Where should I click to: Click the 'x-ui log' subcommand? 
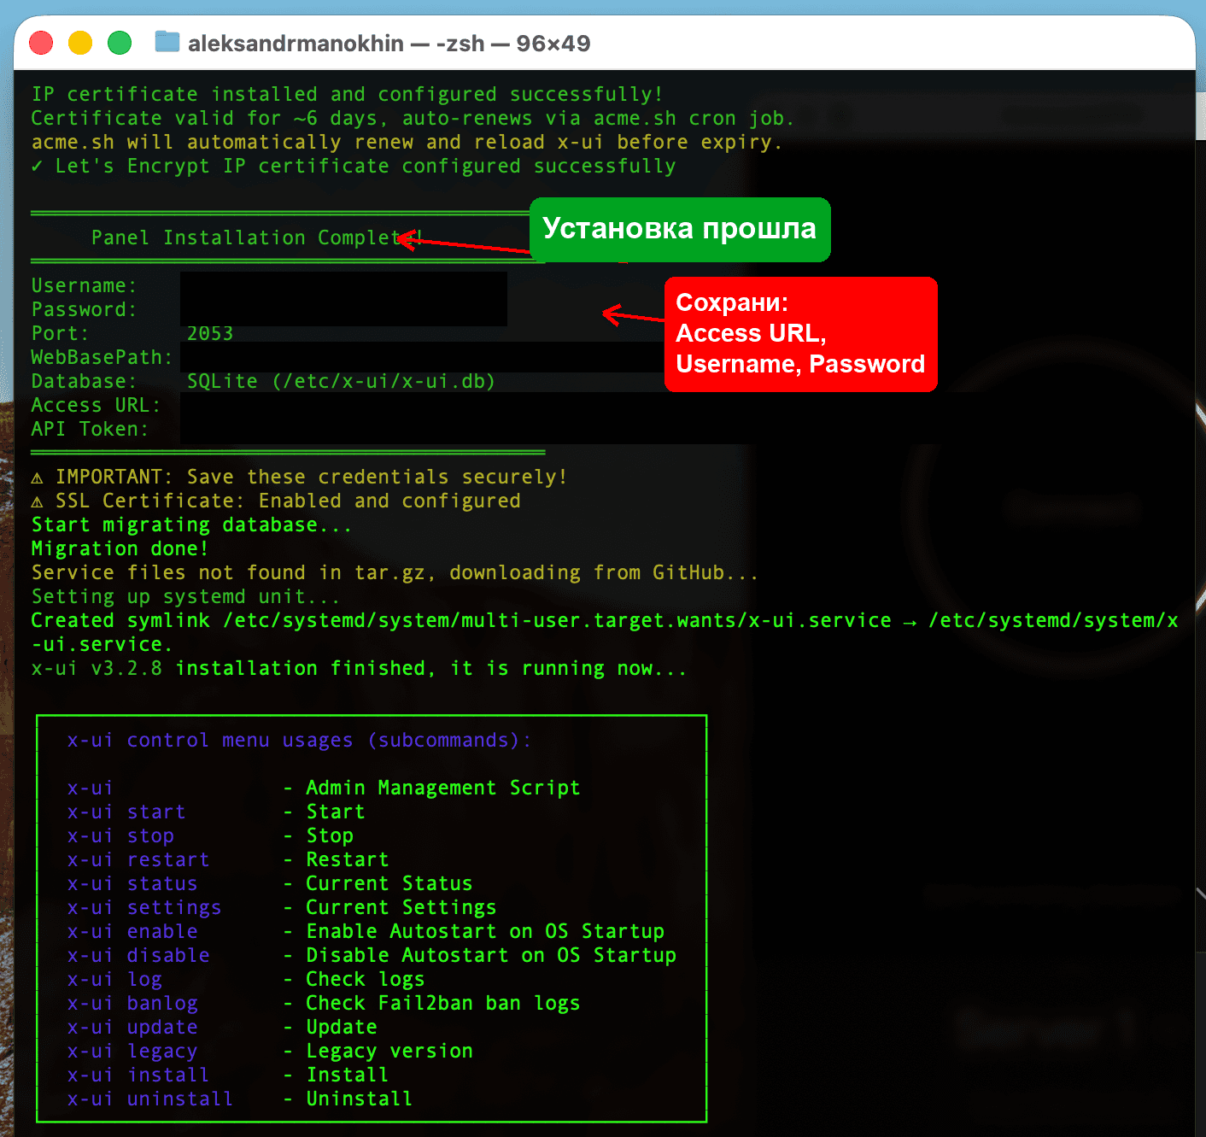(x=114, y=979)
